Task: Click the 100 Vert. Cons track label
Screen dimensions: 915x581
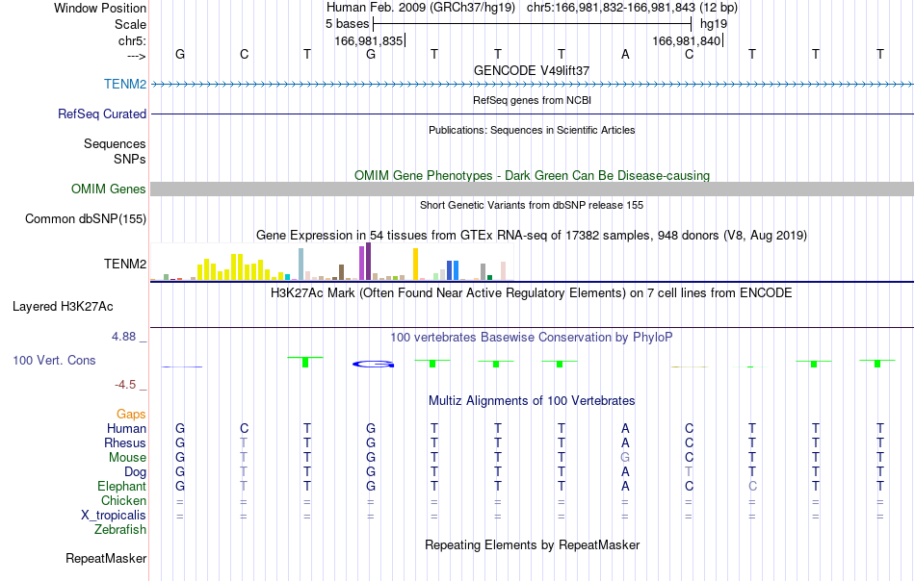Action: point(54,360)
